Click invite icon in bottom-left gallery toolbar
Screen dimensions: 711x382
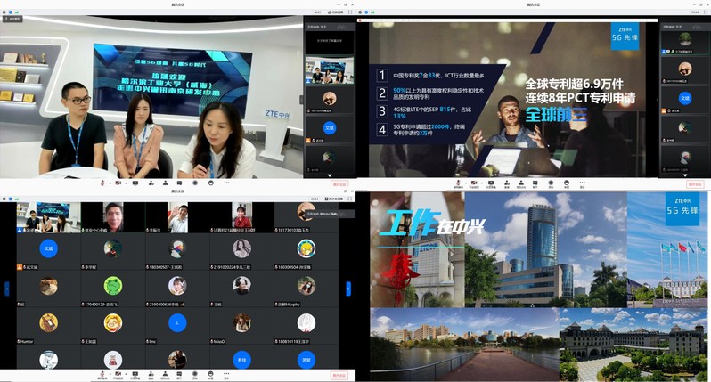click(x=151, y=374)
